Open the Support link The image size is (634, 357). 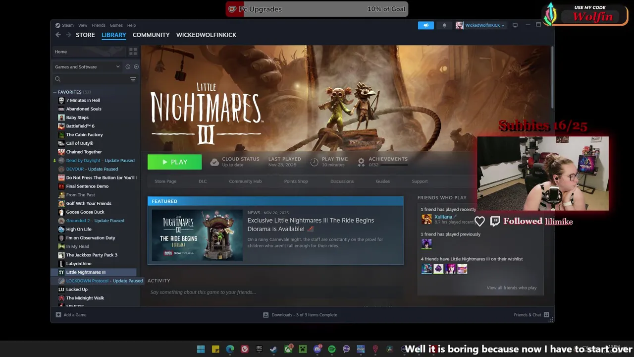(420, 181)
